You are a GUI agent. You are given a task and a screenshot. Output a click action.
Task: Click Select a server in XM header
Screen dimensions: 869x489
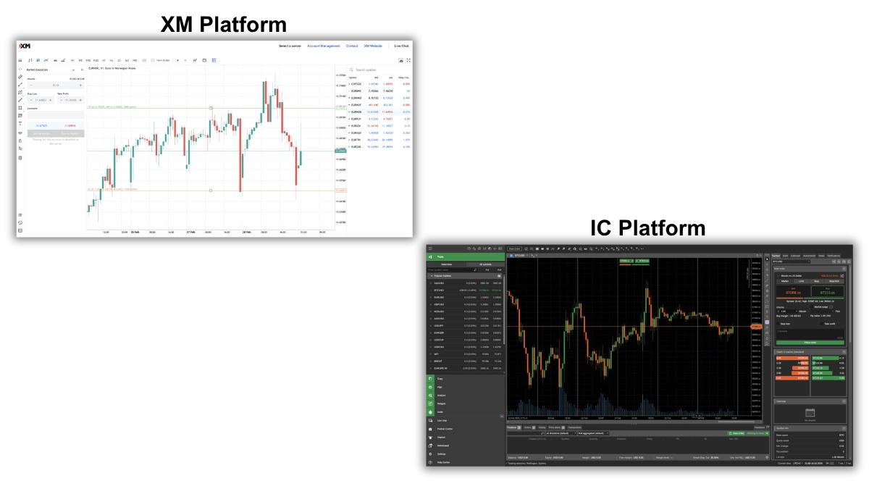point(290,46)
